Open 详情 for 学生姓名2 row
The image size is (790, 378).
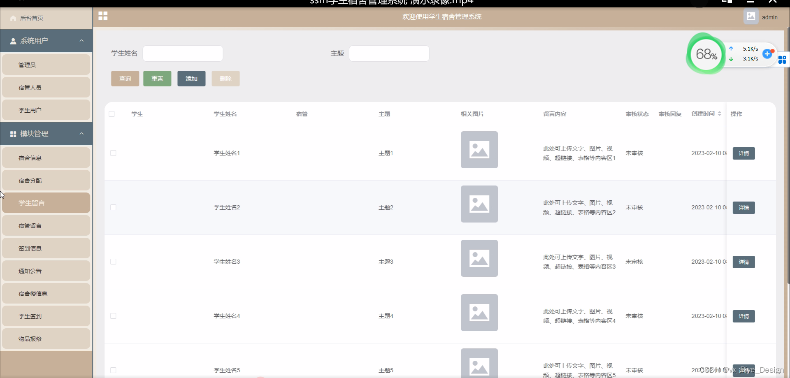[x=744, y=208]
